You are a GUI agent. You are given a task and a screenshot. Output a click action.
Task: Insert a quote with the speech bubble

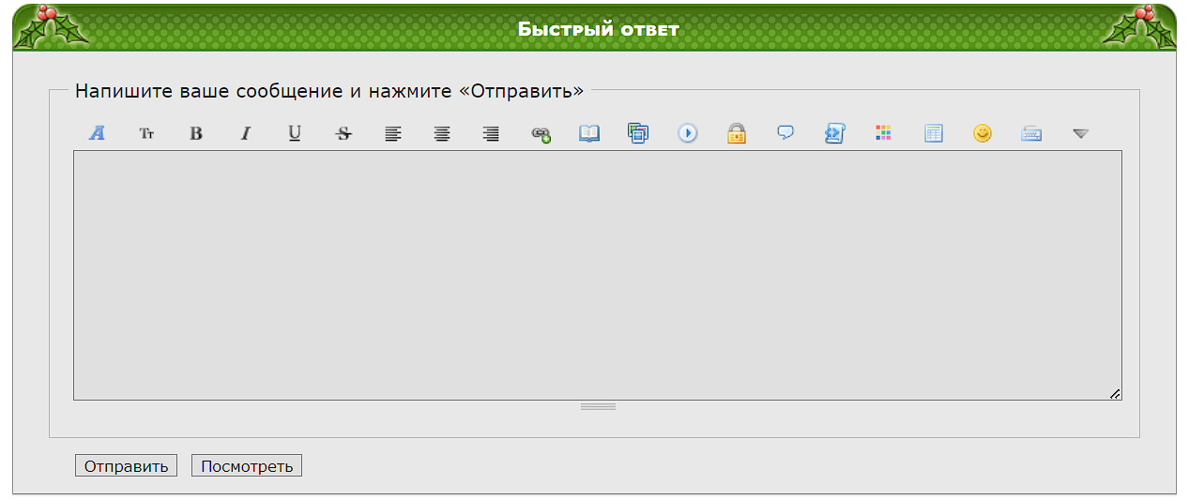click(x=785, y=133)
